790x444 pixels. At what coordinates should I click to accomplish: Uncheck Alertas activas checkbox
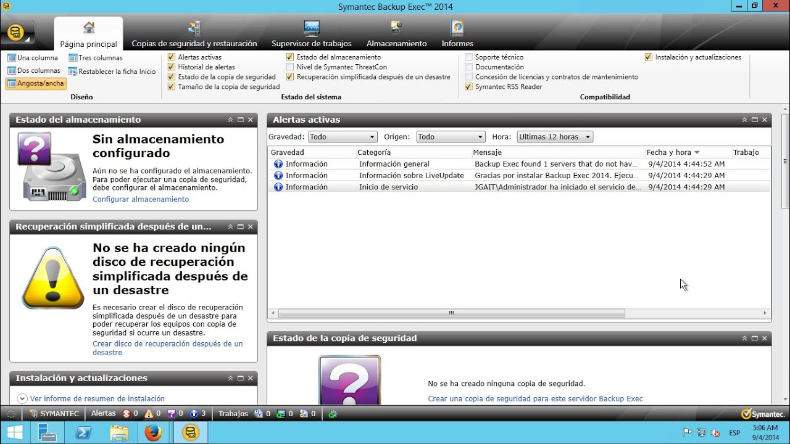click(172, 57)
